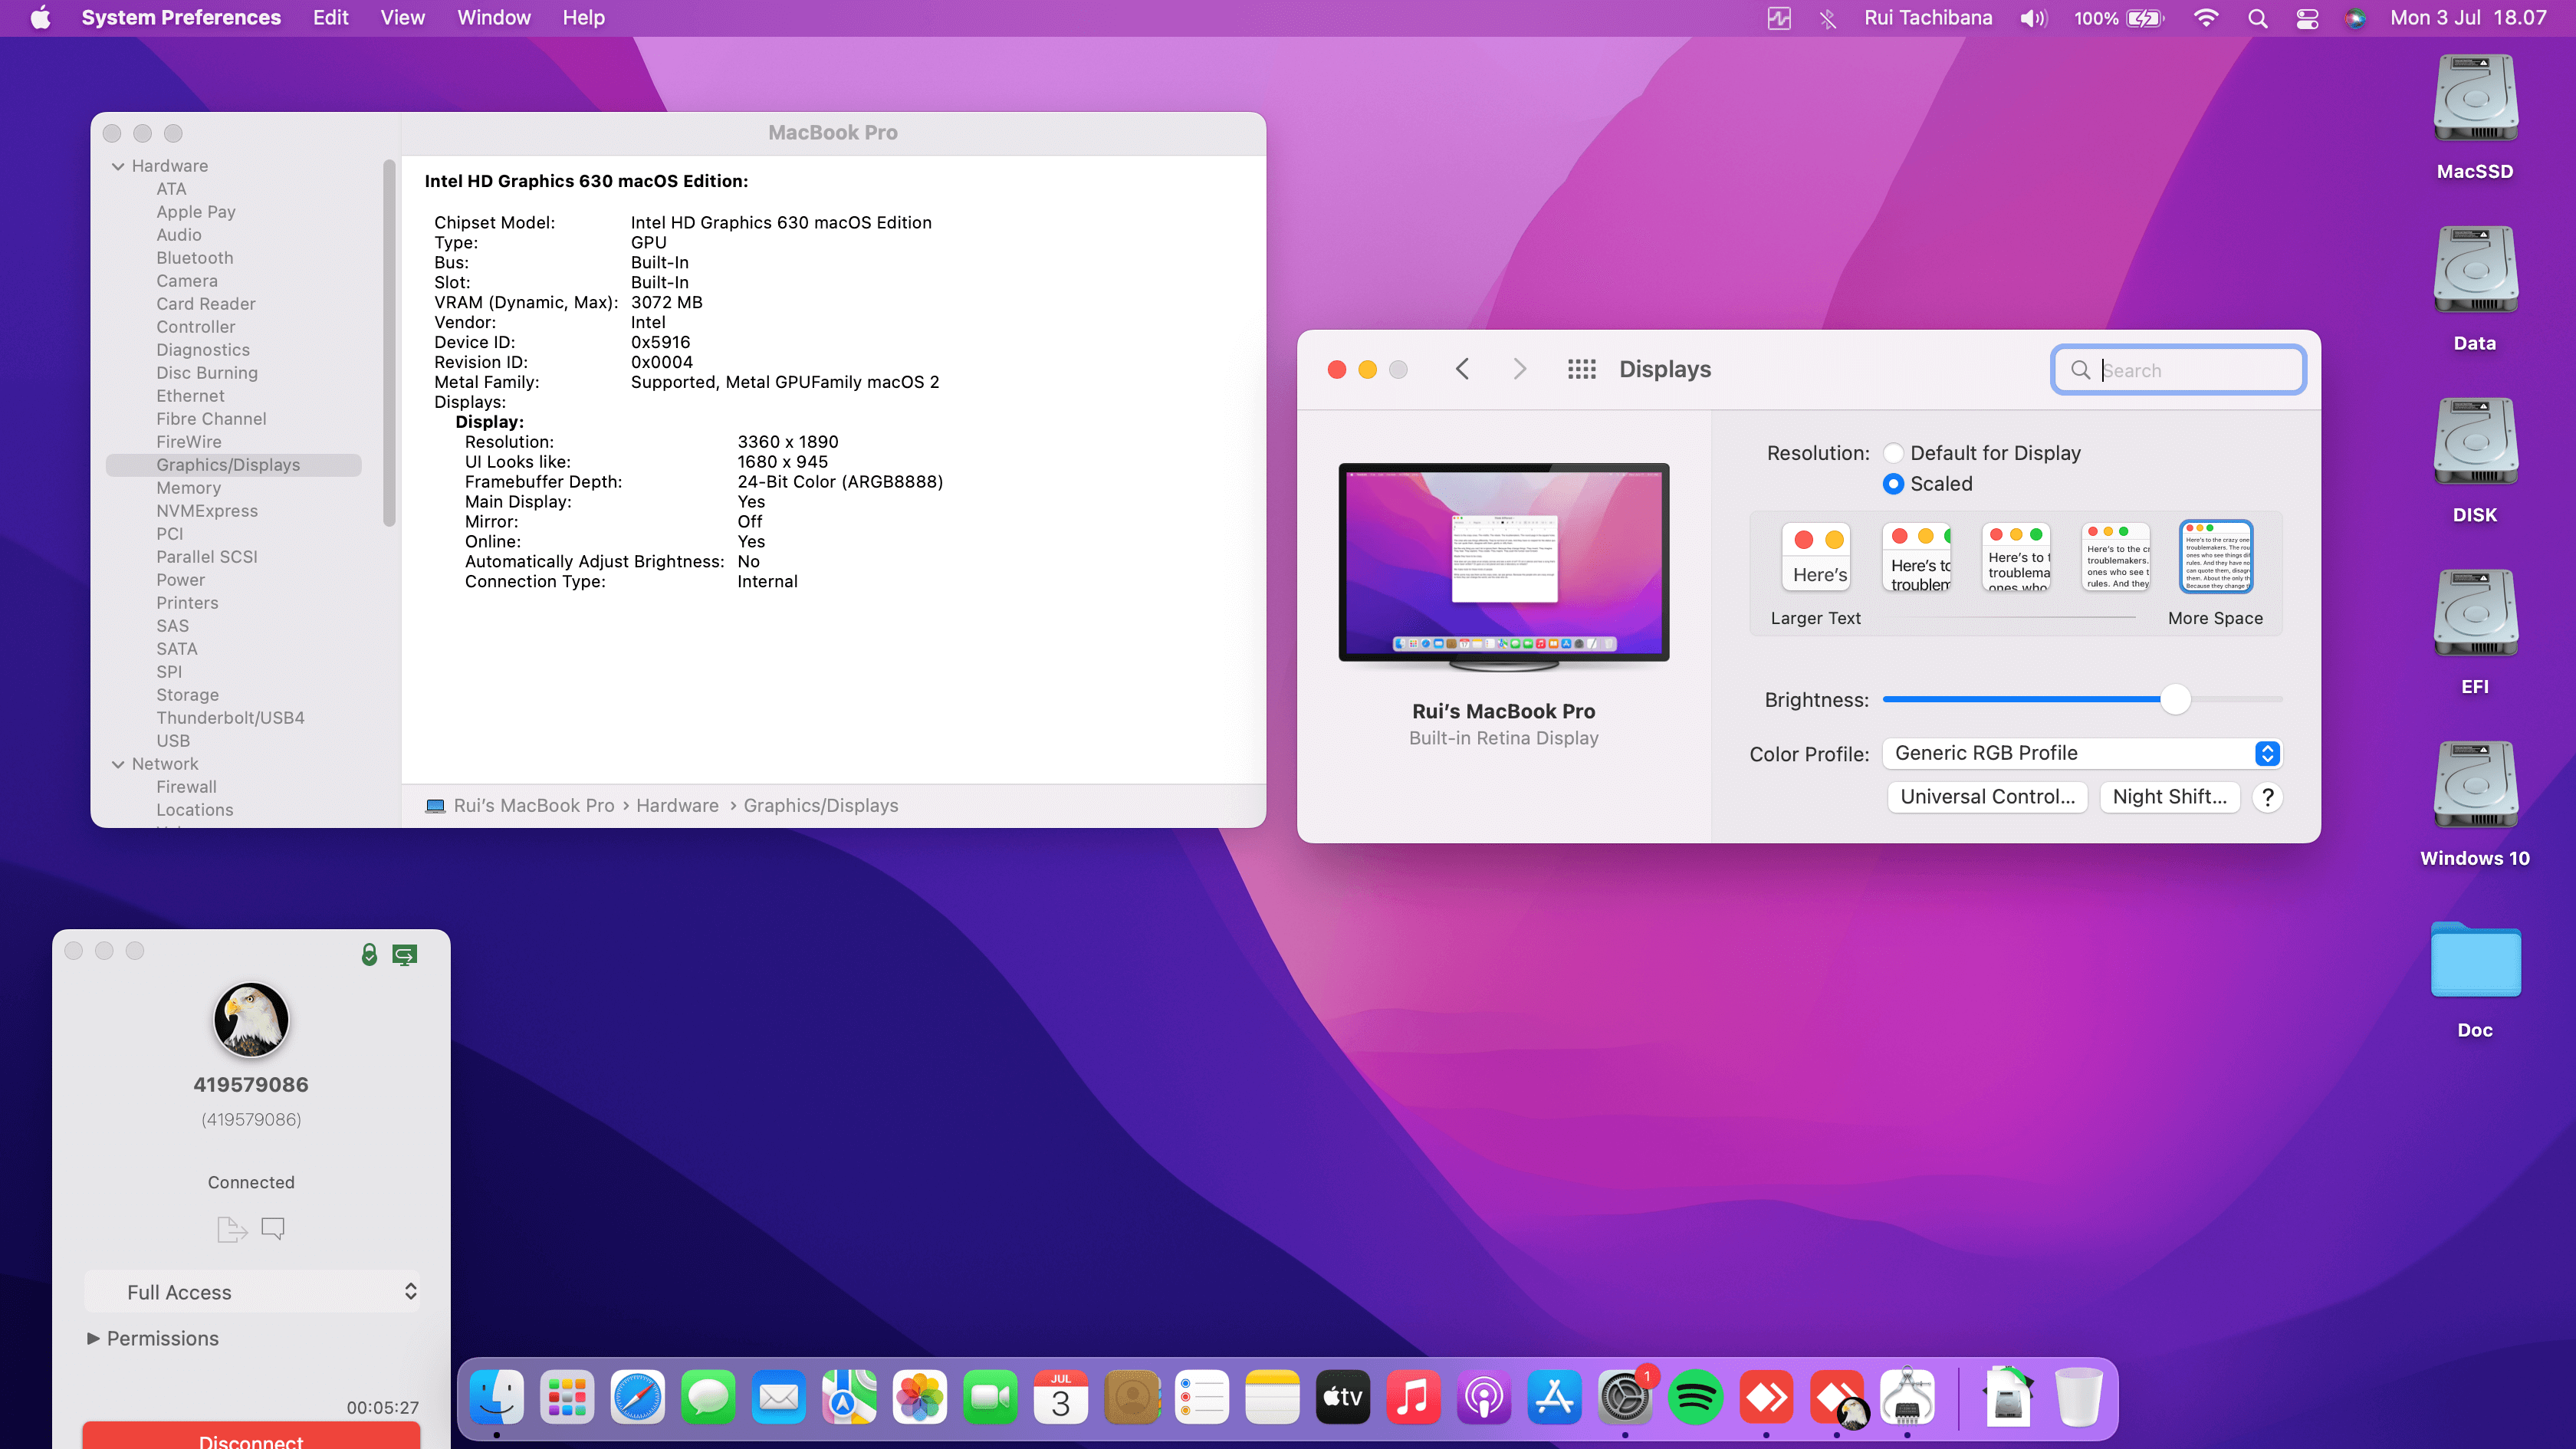Click the file transfer icon in AnyDesk panel
Screen dimensions: 2576x1449
point(232,1228)
